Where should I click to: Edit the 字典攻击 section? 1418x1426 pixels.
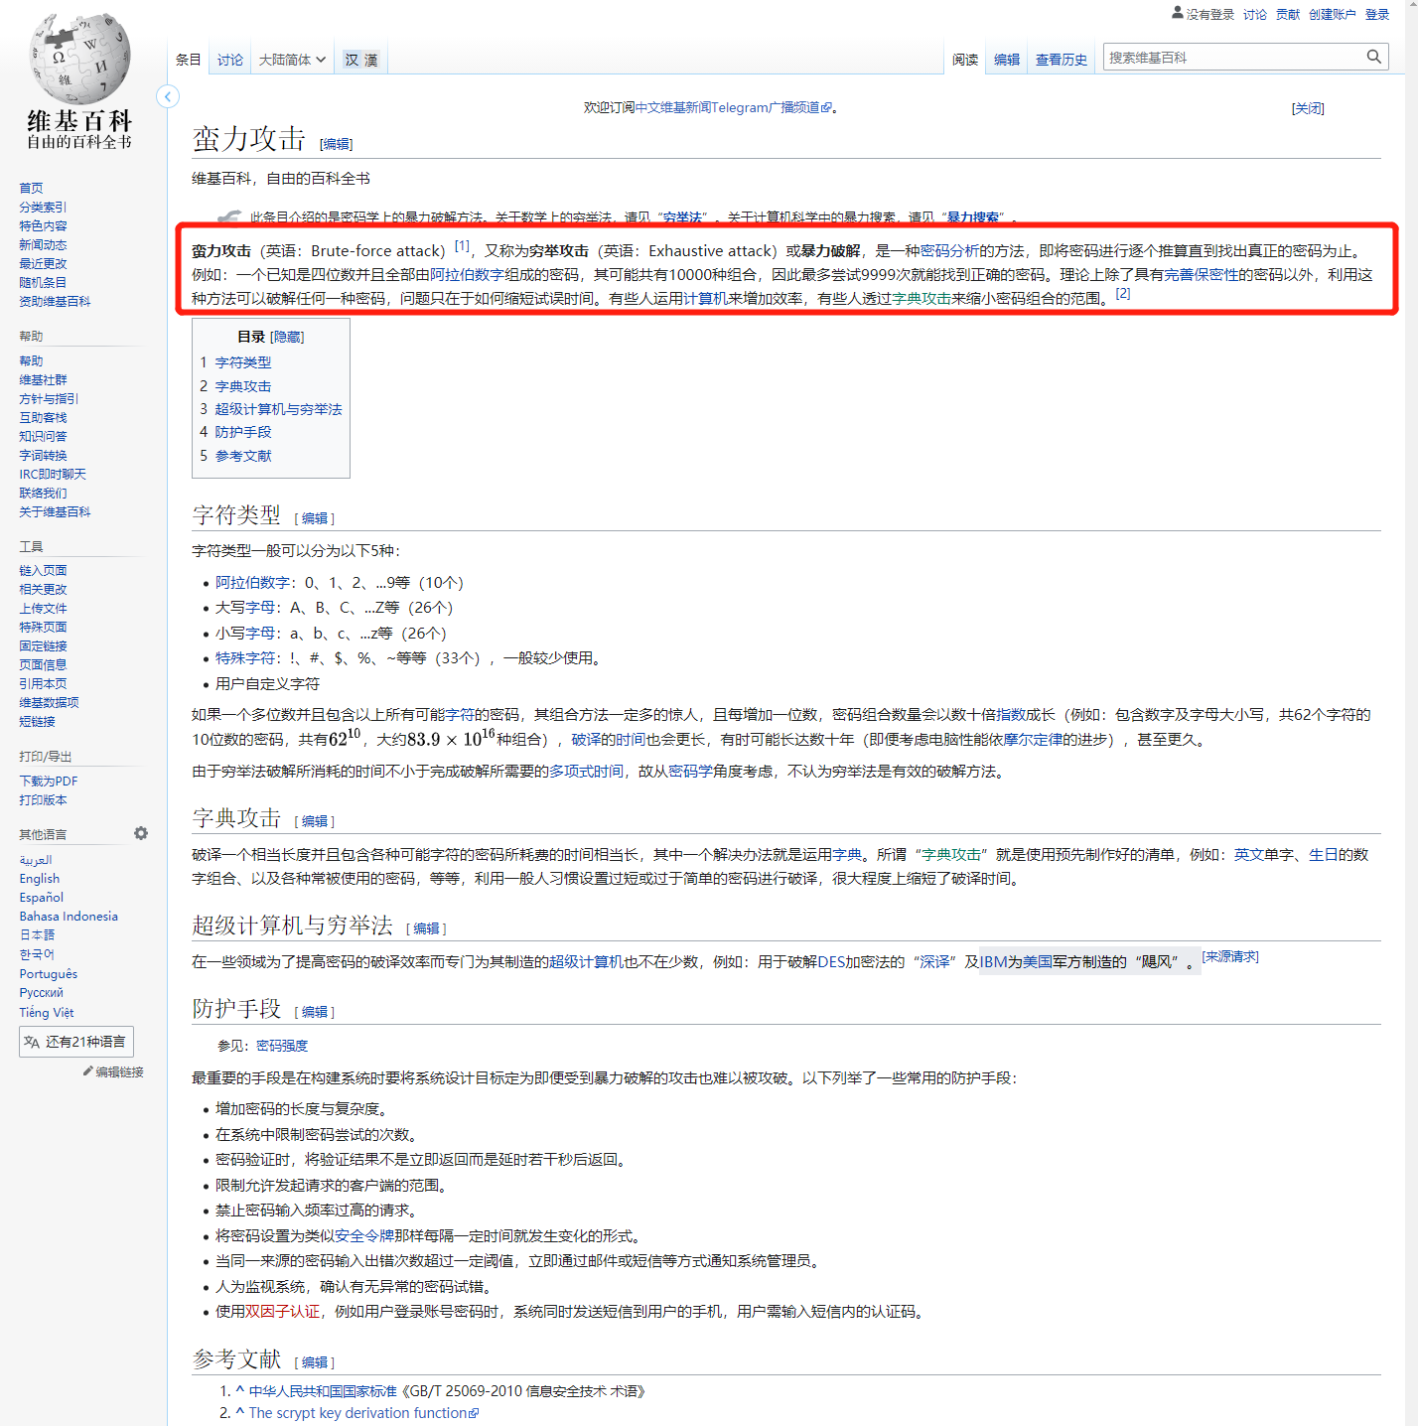click(x=315, y=821)
